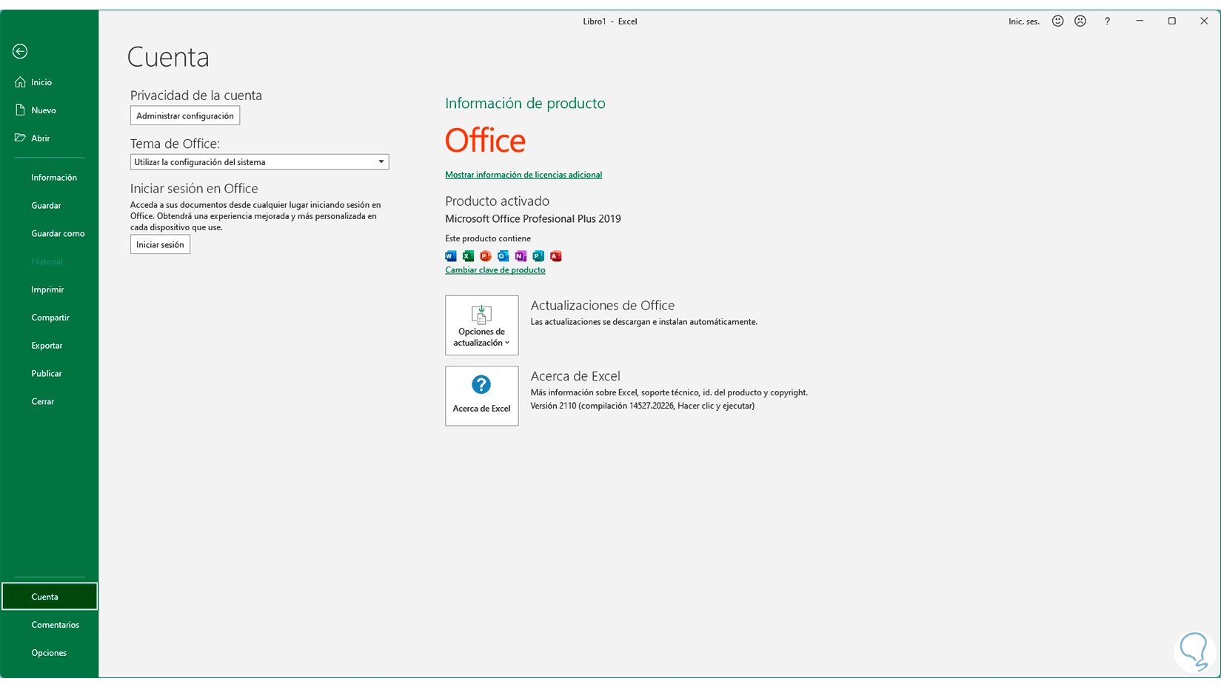
Task: Expand the Tema de Office dropdown
Action: [x=259, y=162]
